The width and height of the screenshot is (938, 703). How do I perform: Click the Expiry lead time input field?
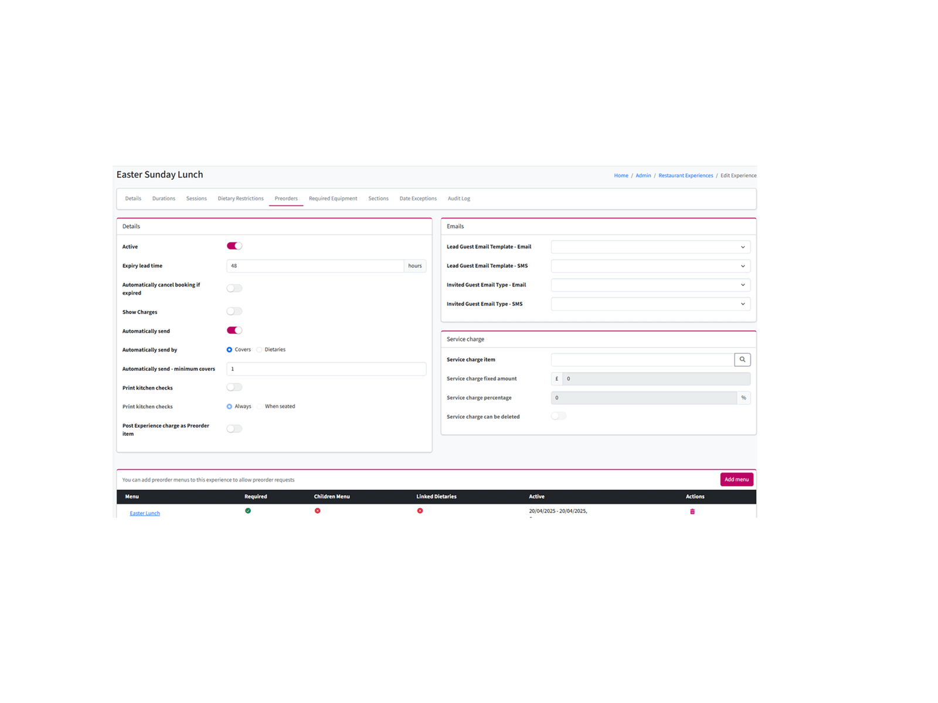(315, 266)
